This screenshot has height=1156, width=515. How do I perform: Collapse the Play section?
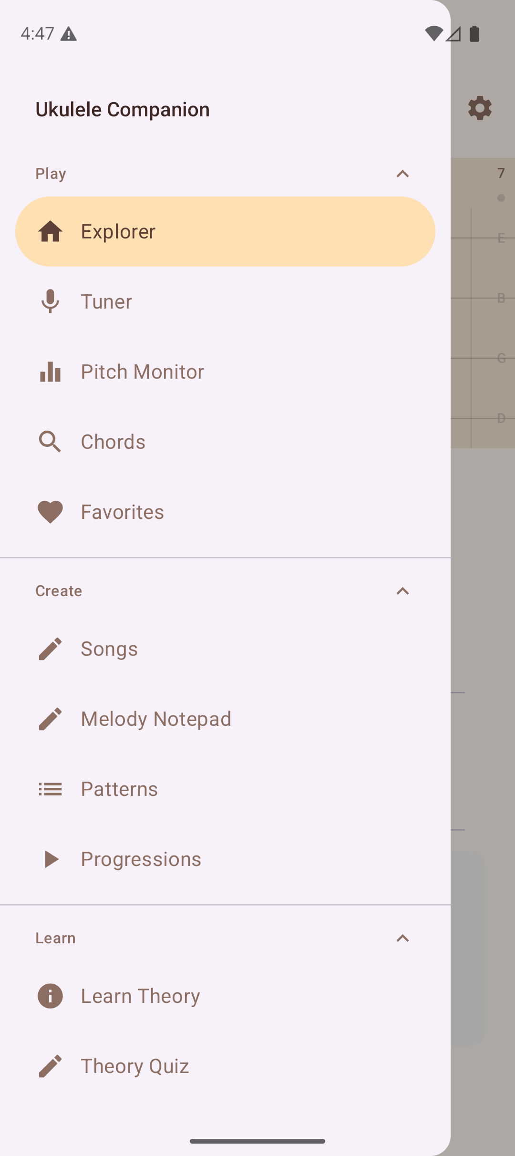403,174
